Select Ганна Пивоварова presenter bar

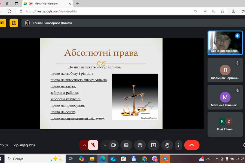pos(133,23)
